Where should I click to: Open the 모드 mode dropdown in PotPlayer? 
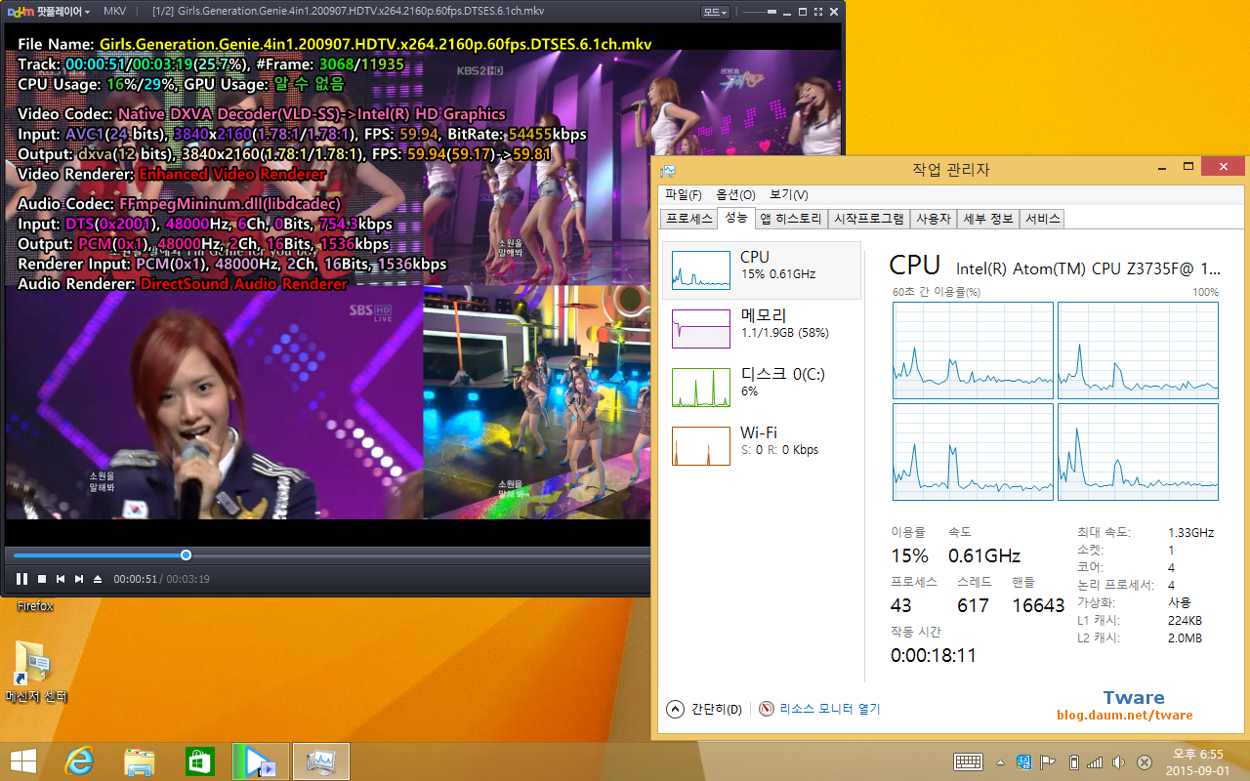[x=717, y=12]
